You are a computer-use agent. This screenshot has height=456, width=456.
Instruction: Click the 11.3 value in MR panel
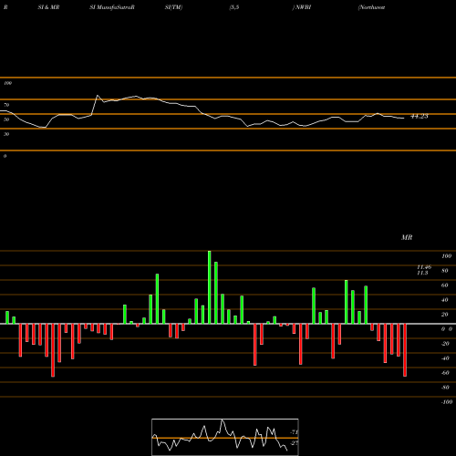pos(422,273)
